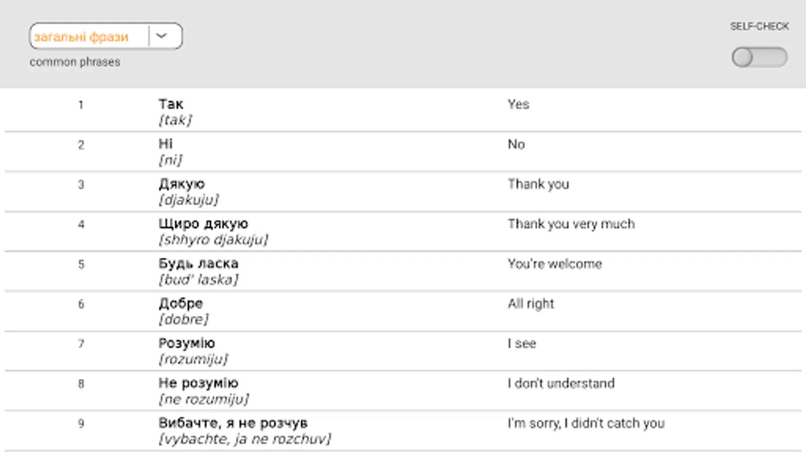Click the transliteration '[ne rozumiju]'
This screenshot has width=806, height=453.
[x=204, y=399]
